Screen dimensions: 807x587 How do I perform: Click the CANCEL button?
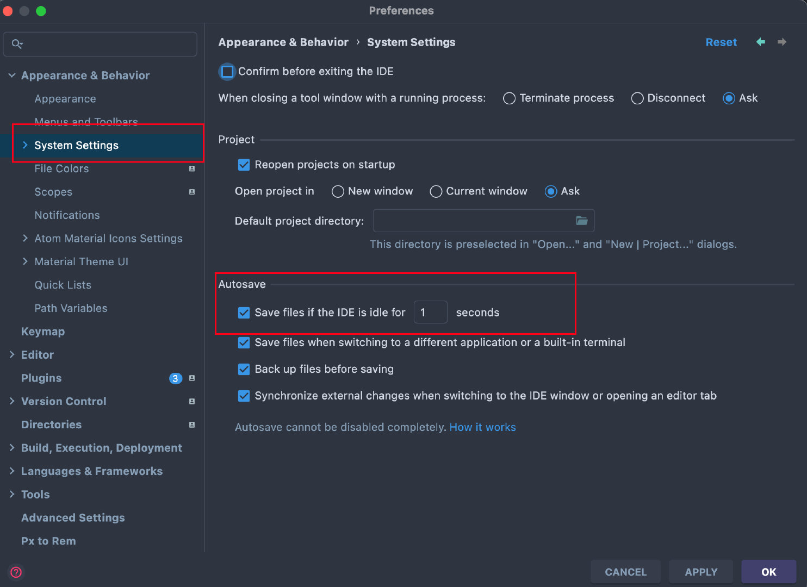(626, 572)
